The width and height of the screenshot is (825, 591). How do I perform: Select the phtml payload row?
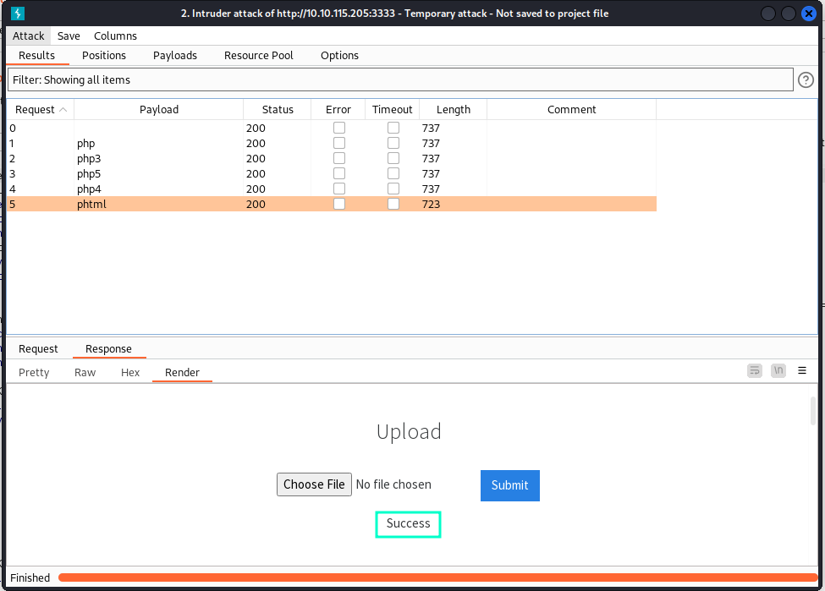click(332, 204)
